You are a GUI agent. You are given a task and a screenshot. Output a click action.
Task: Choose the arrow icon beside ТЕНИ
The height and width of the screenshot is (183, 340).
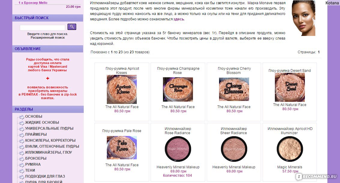[22, 171]
